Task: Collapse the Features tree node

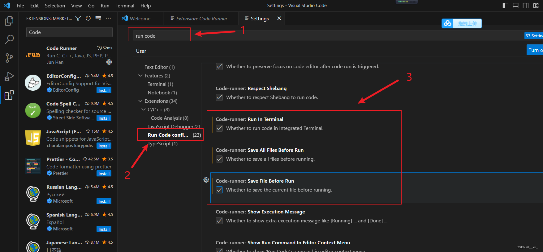Action: pyautogui.click(x=140, y=76)
